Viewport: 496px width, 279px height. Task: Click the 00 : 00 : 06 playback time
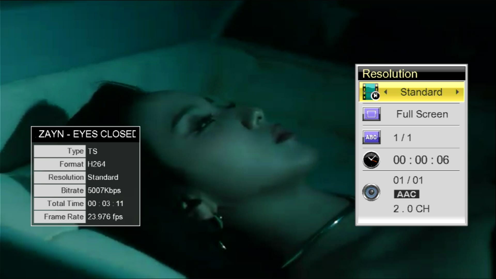click(421, 160)
